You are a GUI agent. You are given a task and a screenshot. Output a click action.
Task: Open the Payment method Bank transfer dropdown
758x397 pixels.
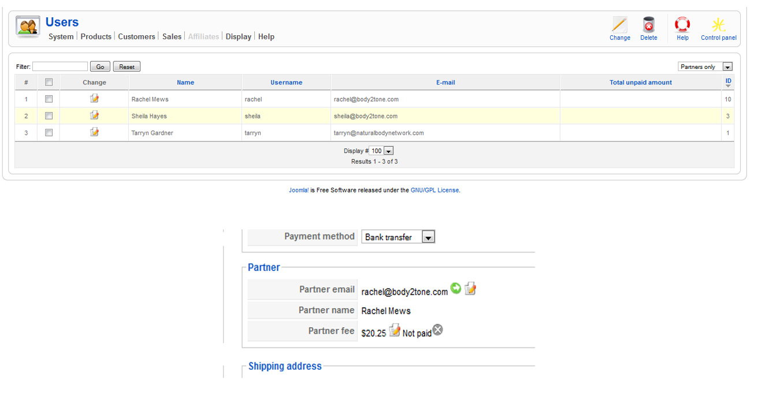(x=397, y=237)
